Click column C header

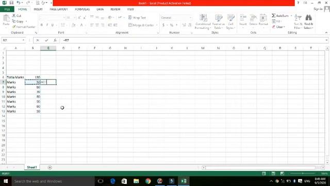click(x=48, y=48)
